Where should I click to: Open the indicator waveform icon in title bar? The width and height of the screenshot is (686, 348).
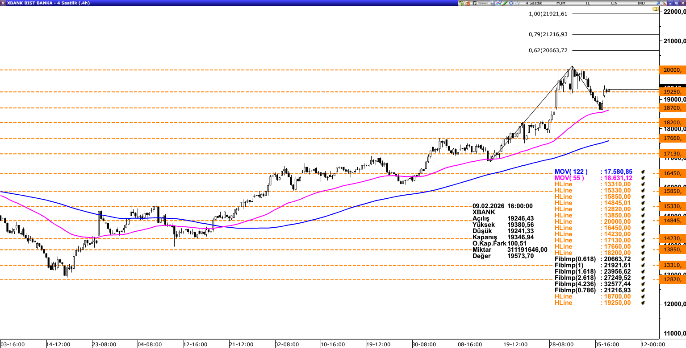click(x=518, y=3)
